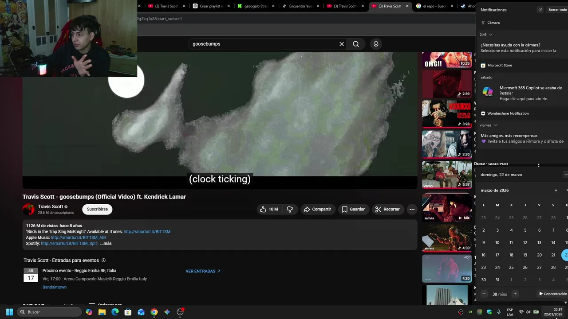Screen dimensions: 568x319
Task: Open Travis Scott channel avatar
Action: [x=28, y=209]
